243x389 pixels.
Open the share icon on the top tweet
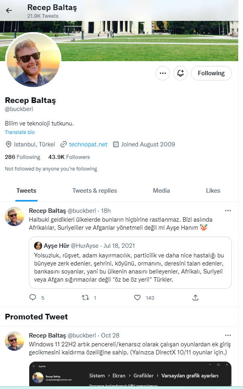195,297
